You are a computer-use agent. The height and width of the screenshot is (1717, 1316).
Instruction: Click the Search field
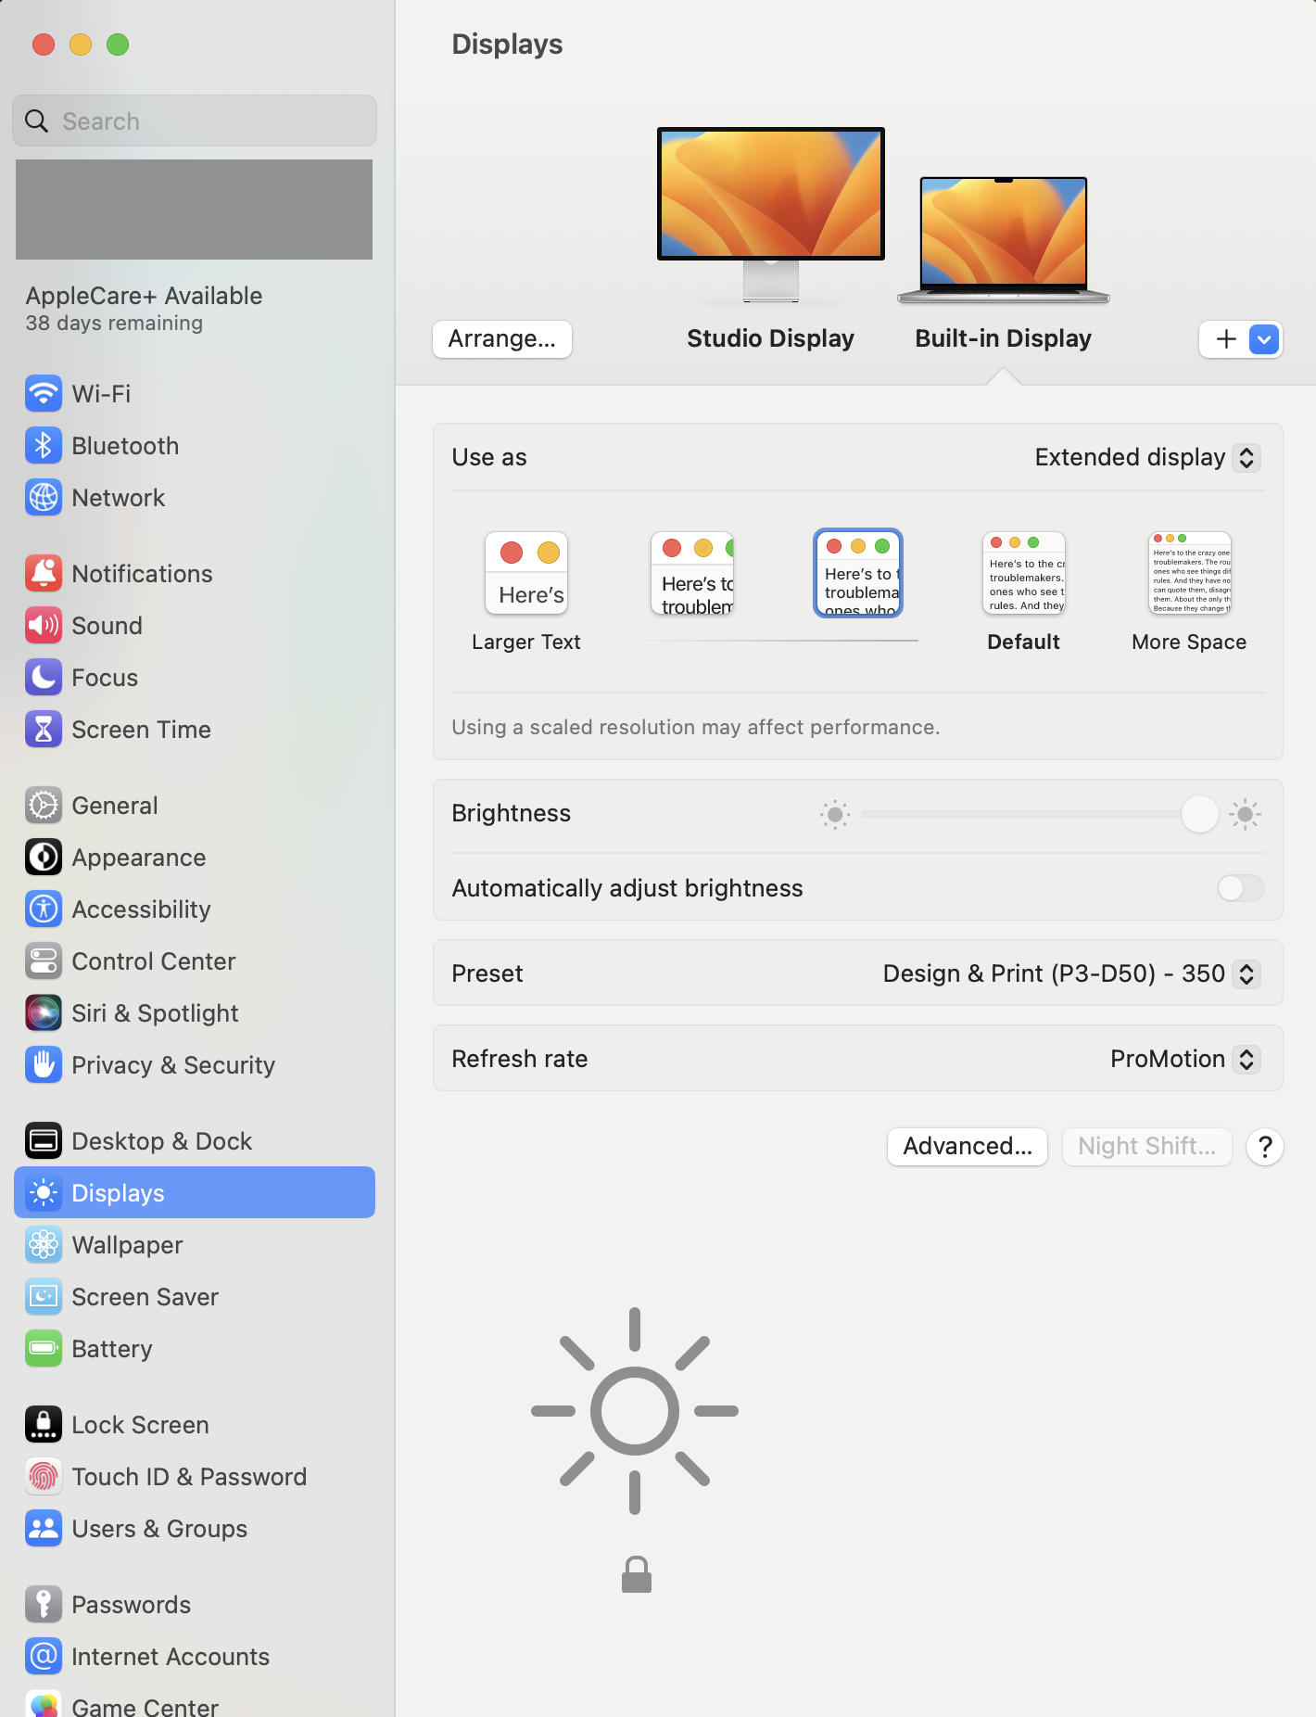pos(195,121)
